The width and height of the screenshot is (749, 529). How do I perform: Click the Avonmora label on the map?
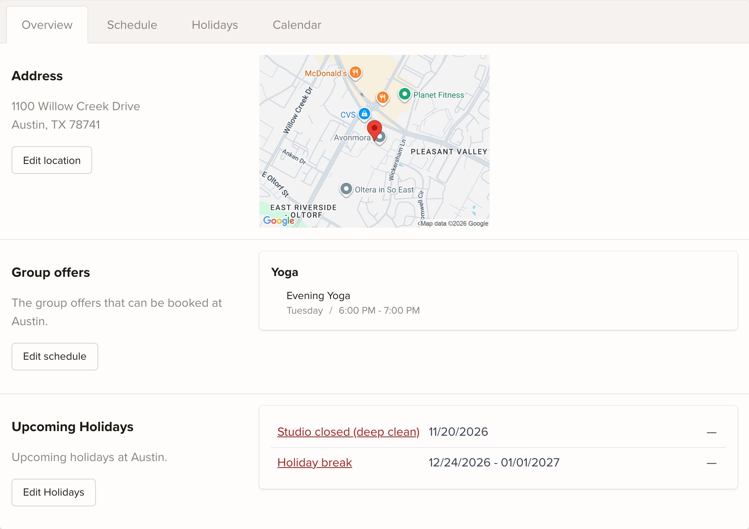tap(352, 137)
